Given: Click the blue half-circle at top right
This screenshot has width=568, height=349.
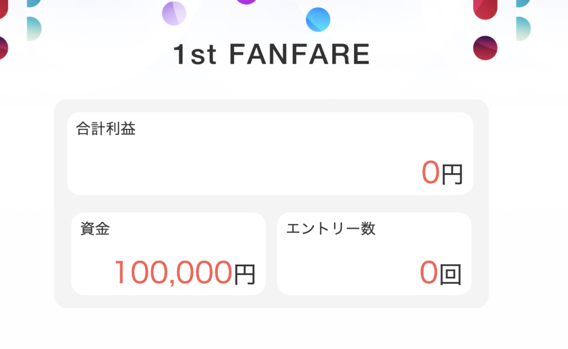Looking at the screenshot, I should coord(523,3).
